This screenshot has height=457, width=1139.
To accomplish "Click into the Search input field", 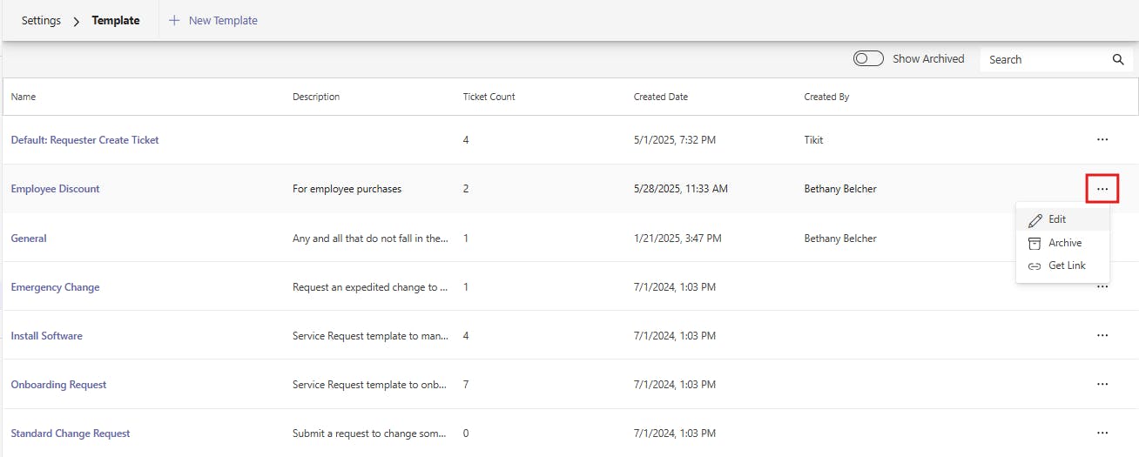I will point(1045,60).
